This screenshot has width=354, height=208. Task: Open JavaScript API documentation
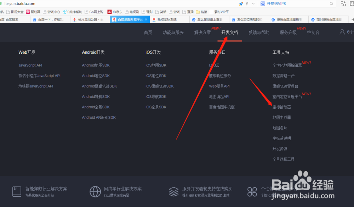(30, 65)
